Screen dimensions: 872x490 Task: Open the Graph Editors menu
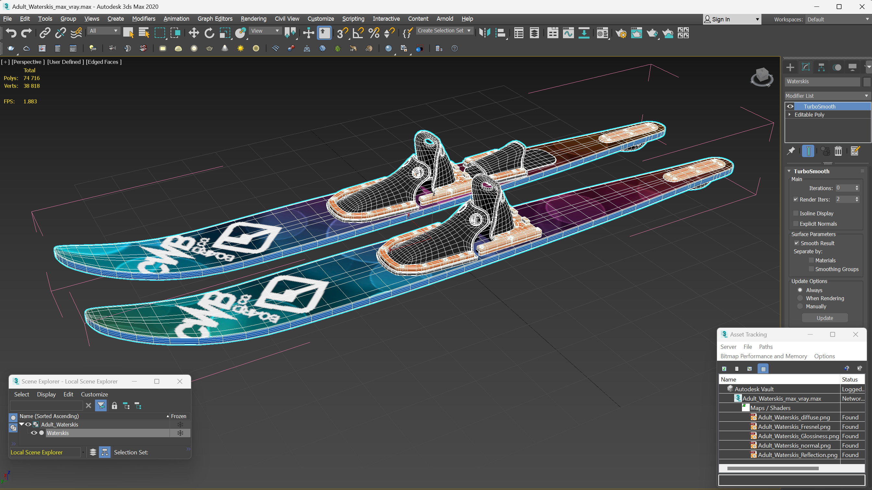tap(215, 18)
